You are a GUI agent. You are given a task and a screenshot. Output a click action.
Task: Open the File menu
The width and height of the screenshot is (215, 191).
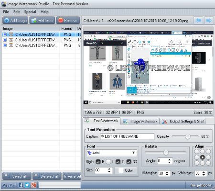click(6, 11)
